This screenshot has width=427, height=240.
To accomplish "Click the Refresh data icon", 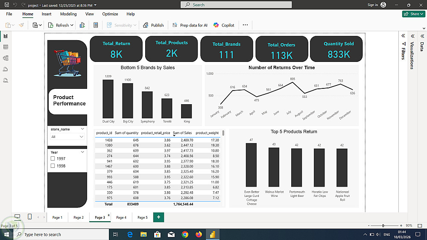I will point(51,25).
